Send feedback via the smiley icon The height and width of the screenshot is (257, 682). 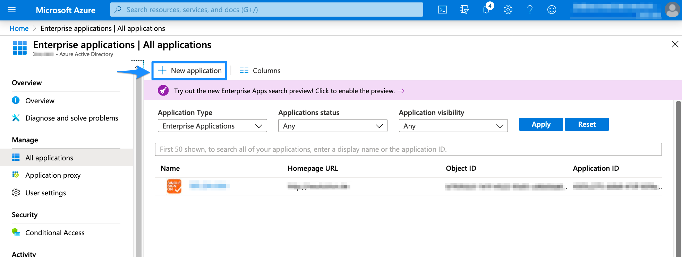(x=552, y=10)
